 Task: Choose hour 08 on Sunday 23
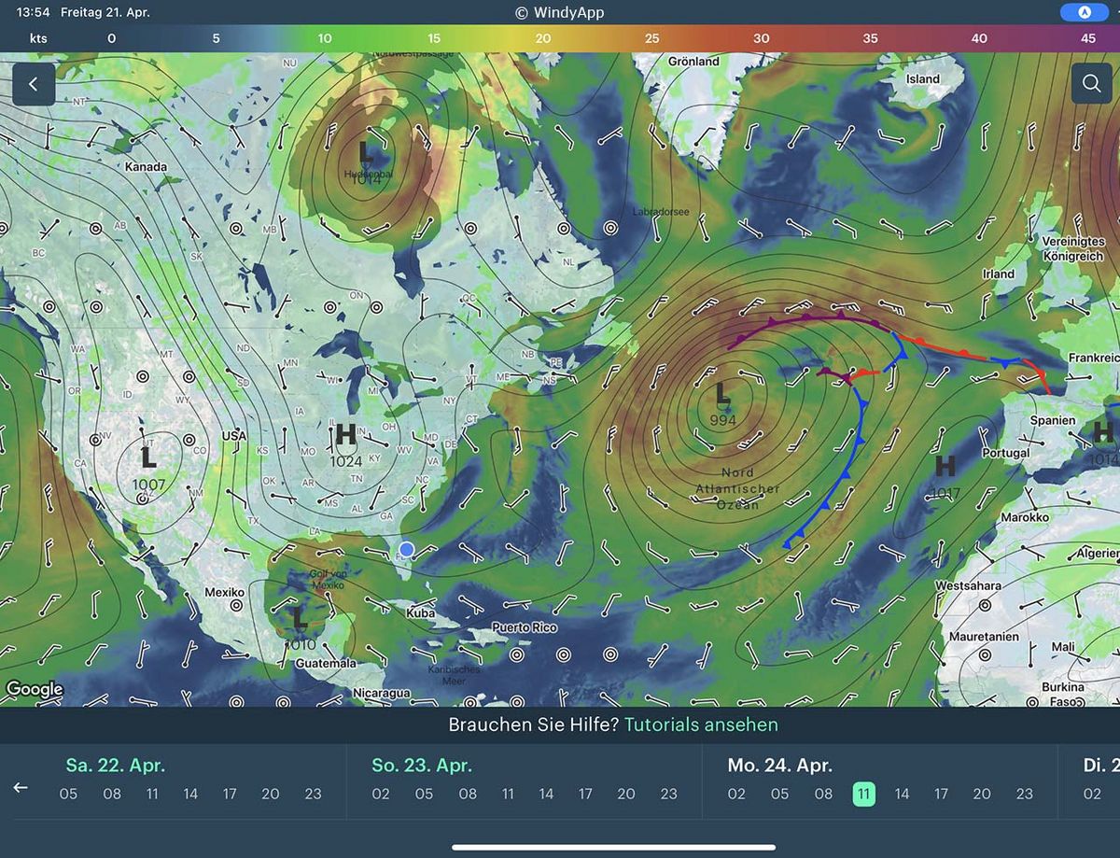[x=468, y=794]
